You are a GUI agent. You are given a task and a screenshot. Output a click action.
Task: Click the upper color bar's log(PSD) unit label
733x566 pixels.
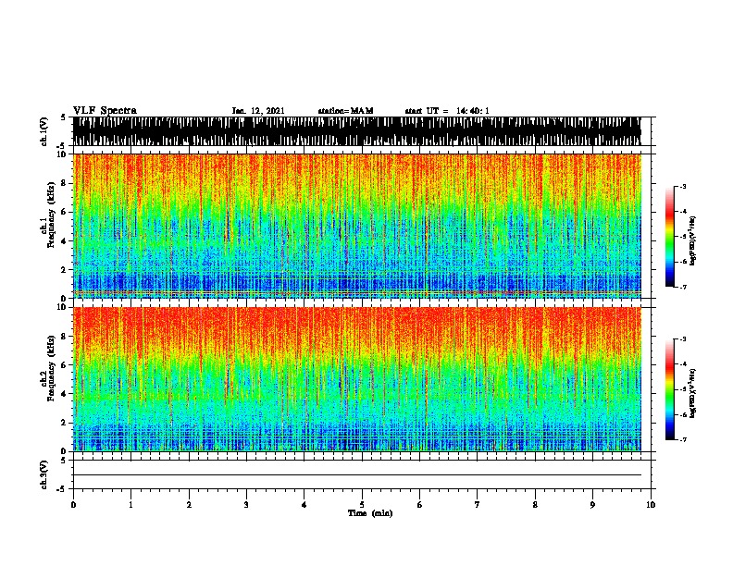(x=693, y=241)
